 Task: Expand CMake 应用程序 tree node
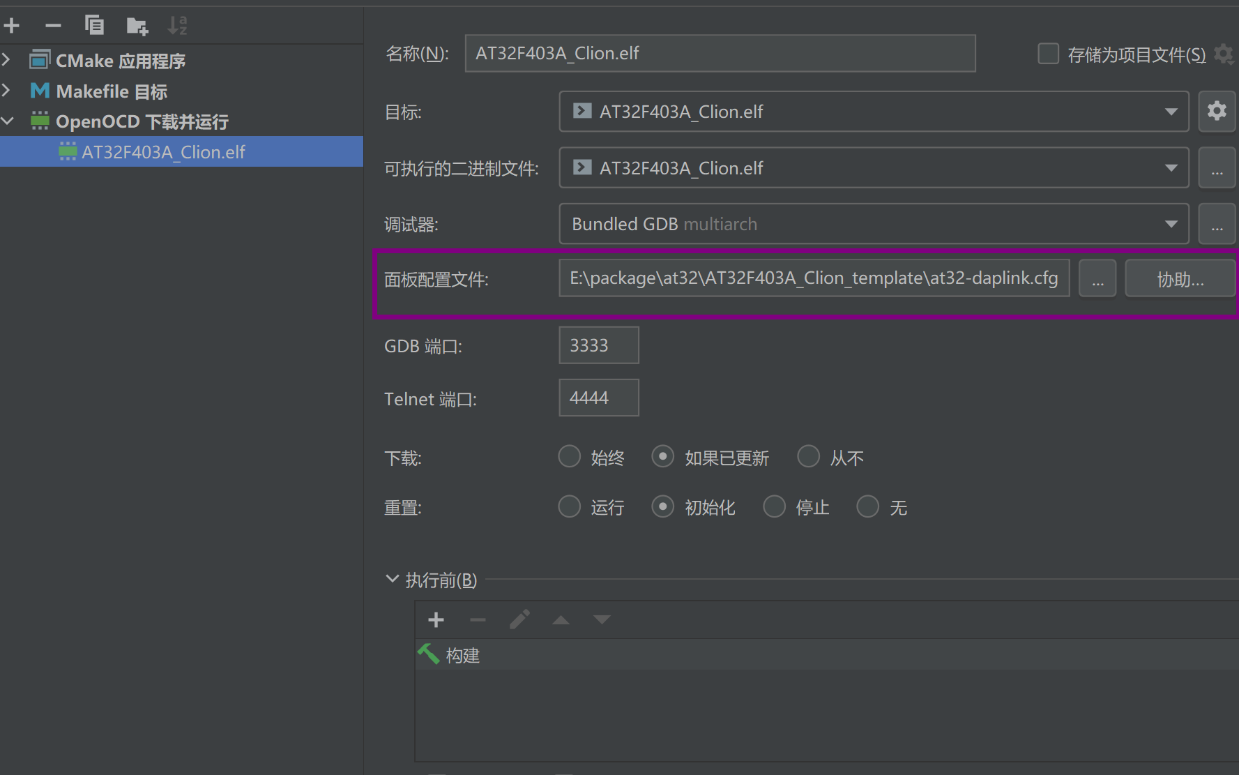click(6, 60)
